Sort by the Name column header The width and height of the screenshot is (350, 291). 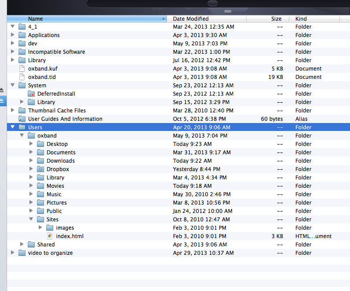(87, 19)
